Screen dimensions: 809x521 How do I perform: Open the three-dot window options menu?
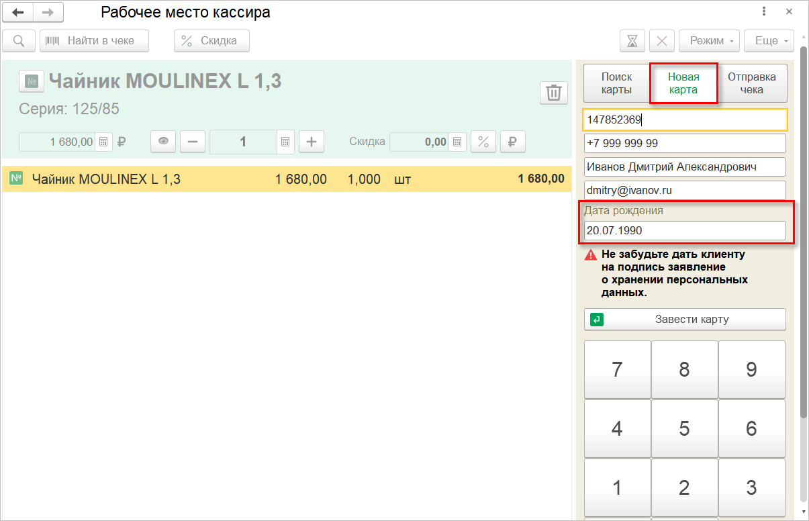coord(765,11)
